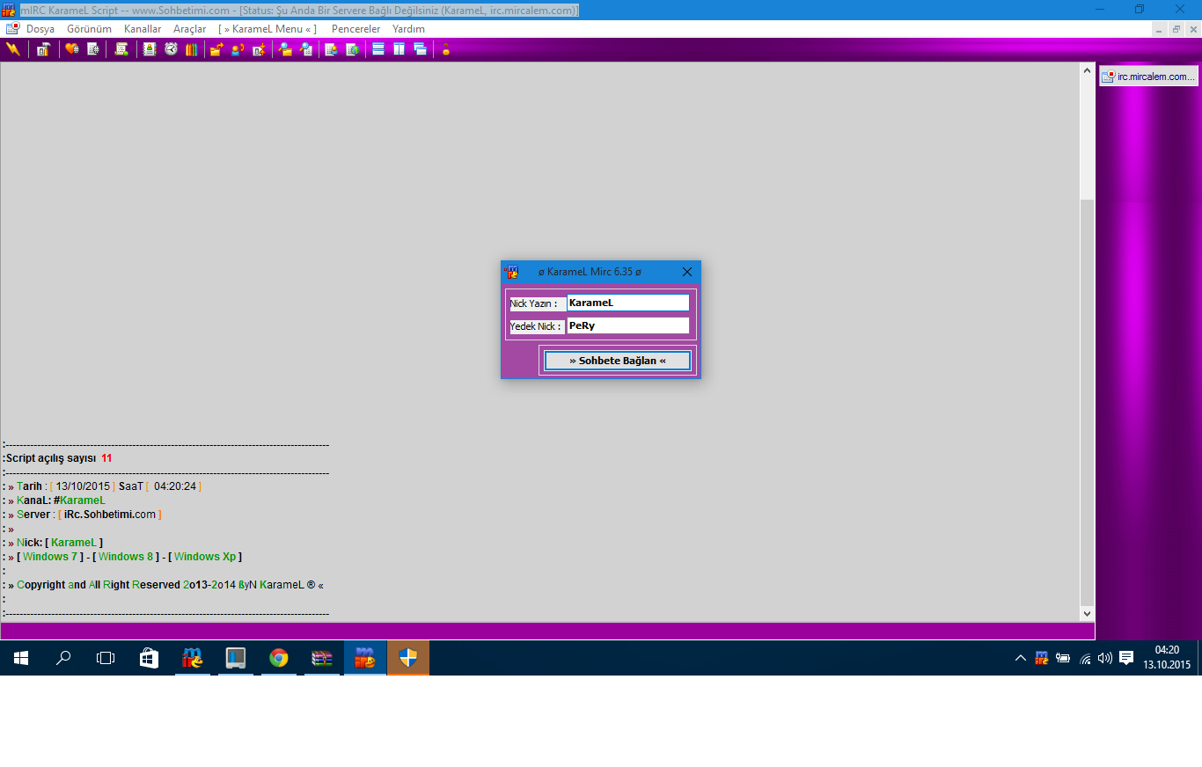Open the Windows Start menu
This screenshot has width=1202, height=767.
21,658
